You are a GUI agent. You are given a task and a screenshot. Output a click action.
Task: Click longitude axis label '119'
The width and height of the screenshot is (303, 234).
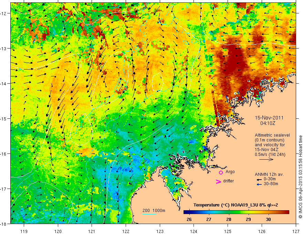(x=24, y=231)
